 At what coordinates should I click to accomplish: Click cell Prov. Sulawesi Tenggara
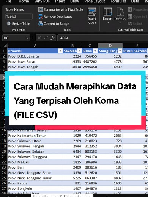(35, 157)
